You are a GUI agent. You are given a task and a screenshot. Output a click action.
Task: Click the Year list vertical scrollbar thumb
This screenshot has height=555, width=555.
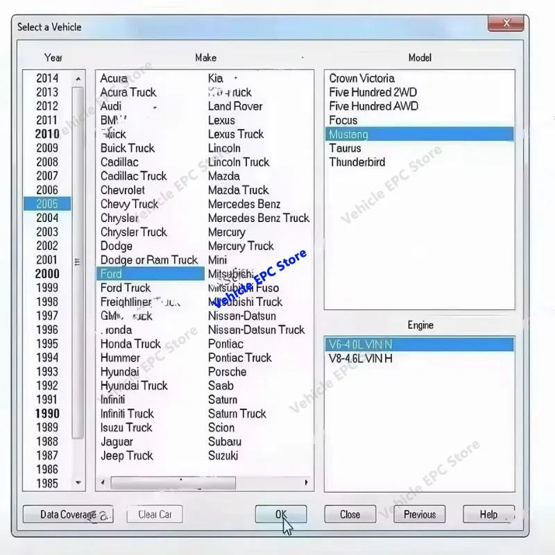pos(78,262)
